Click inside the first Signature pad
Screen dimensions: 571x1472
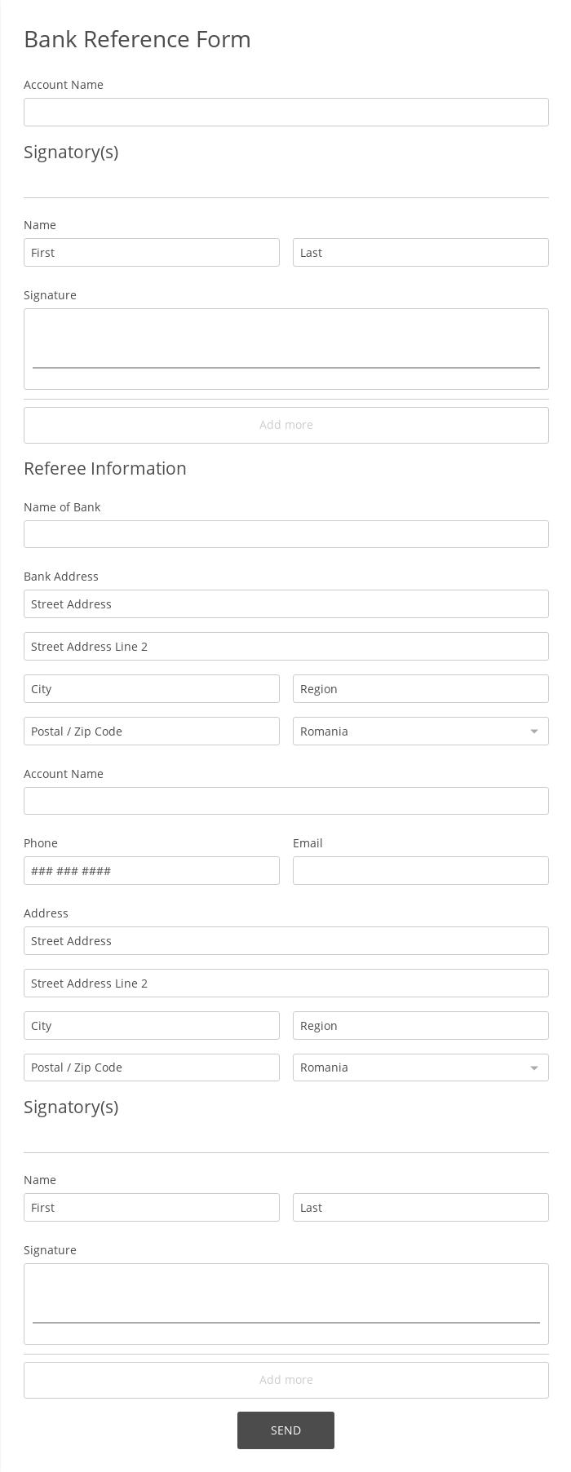point(285,348)
